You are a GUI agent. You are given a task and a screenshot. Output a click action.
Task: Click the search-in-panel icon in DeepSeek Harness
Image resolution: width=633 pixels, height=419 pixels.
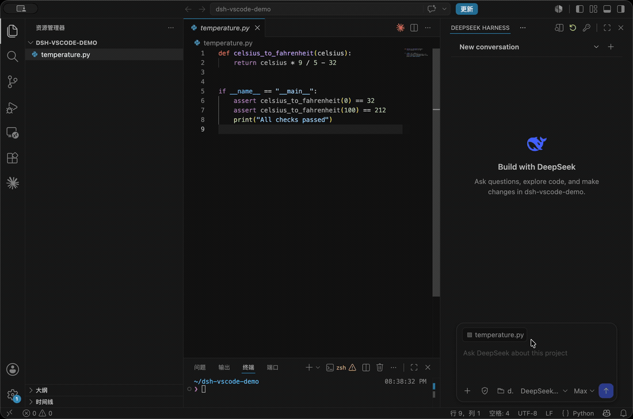[x=559, y=28]
